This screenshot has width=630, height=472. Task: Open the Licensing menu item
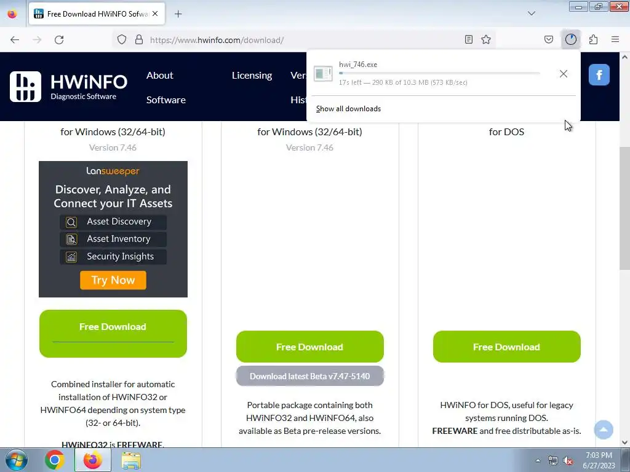[x=252, y=76]
